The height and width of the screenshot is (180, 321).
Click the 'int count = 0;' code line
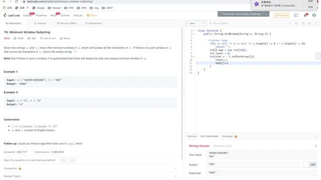[220, 53]
